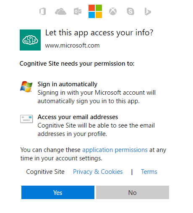The width and height of the screenshot is (193, 213).
Task: Select the Outlook icon in the header
Action: coord(78,11)
